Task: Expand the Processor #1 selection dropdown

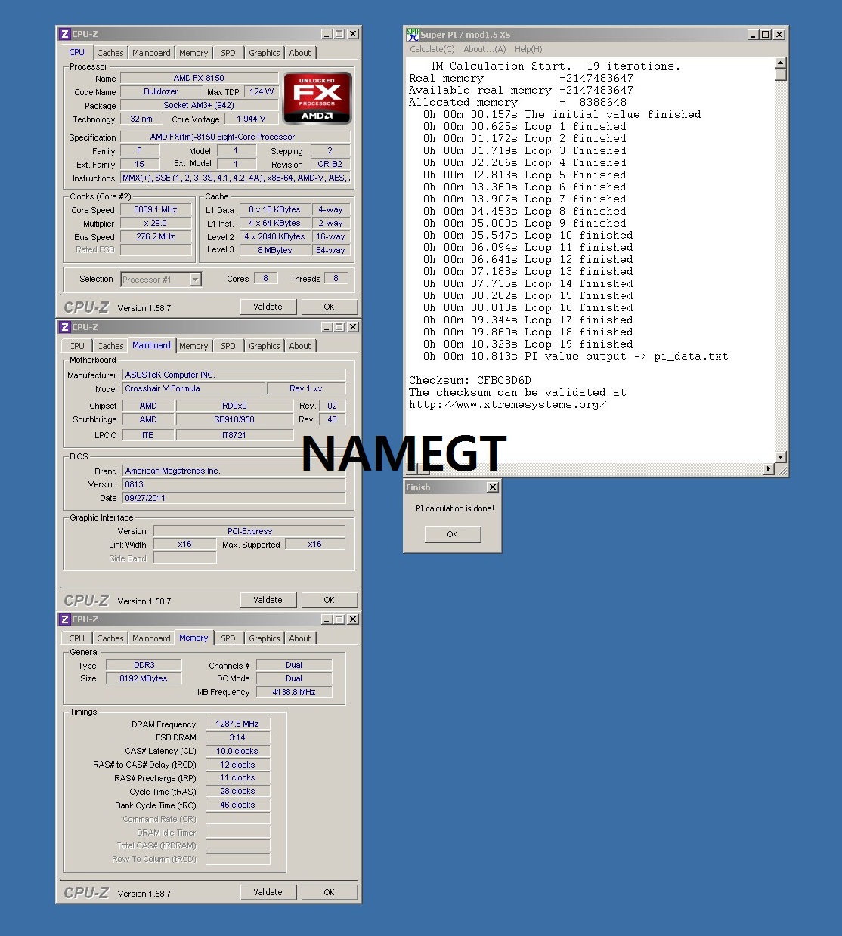Action: point(196,280)
